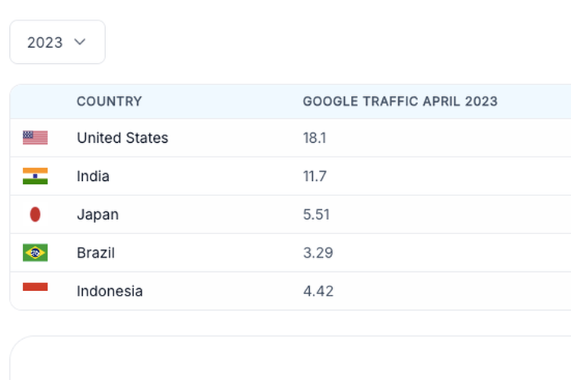Click the 18.1 traffic value
The image size is (571, 380).
(314, 138)
